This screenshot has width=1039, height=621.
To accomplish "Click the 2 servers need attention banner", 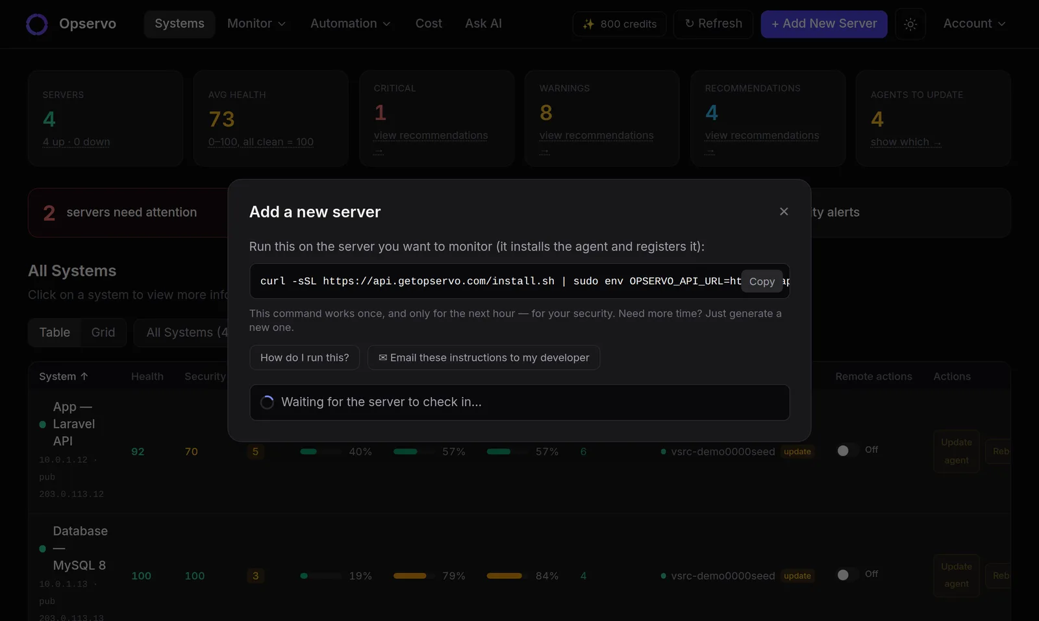I will (128, 213).
